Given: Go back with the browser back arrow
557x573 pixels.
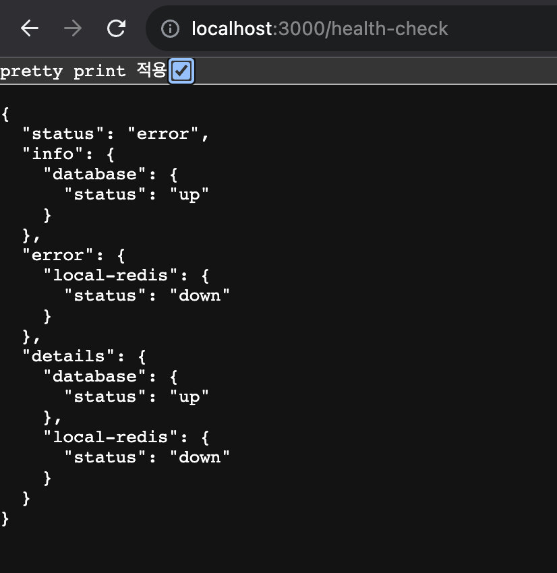Looking at the screenshot, I should pos(30,28).
